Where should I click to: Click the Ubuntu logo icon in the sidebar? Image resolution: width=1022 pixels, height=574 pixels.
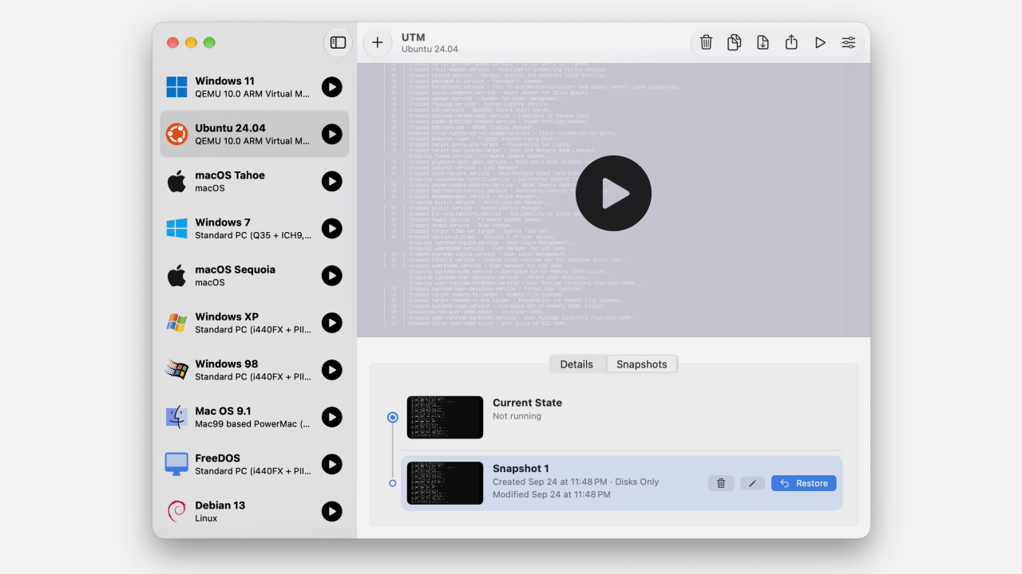point(176,134)
